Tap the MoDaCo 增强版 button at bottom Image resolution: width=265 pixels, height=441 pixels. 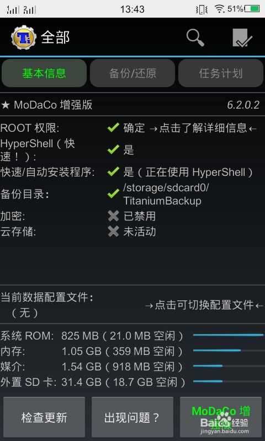point(221,417)
